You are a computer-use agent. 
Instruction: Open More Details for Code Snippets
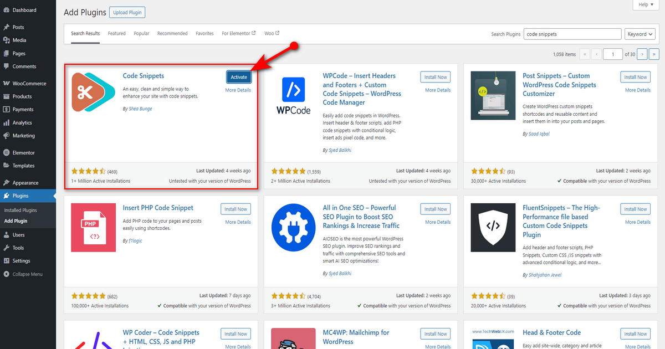point(238,90)
